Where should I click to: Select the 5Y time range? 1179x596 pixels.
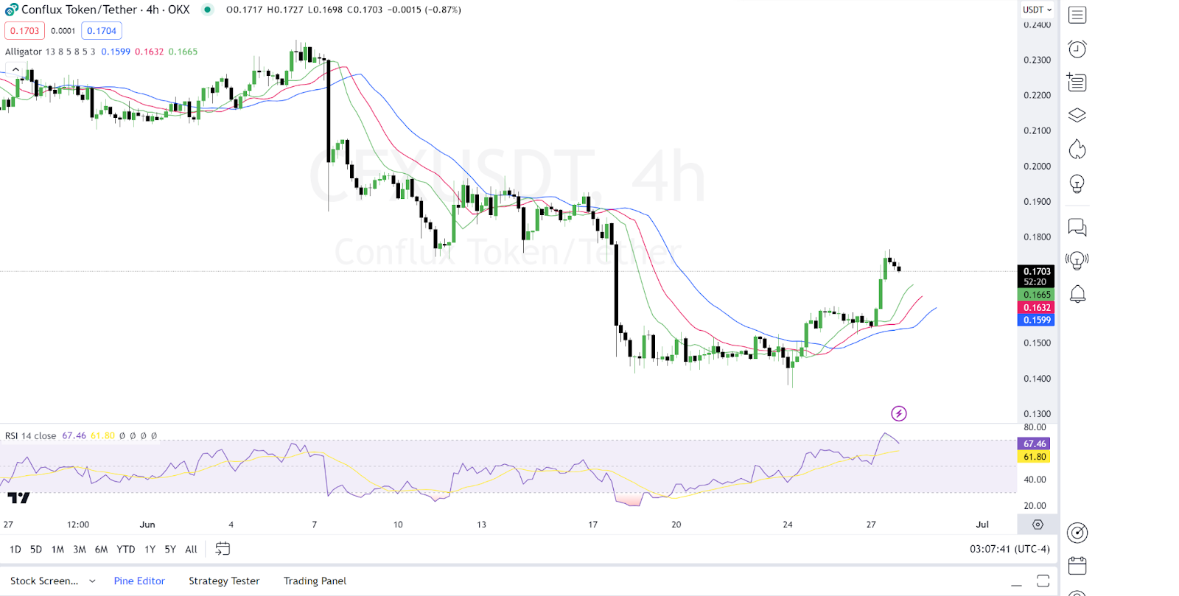(x=170, y=549)
